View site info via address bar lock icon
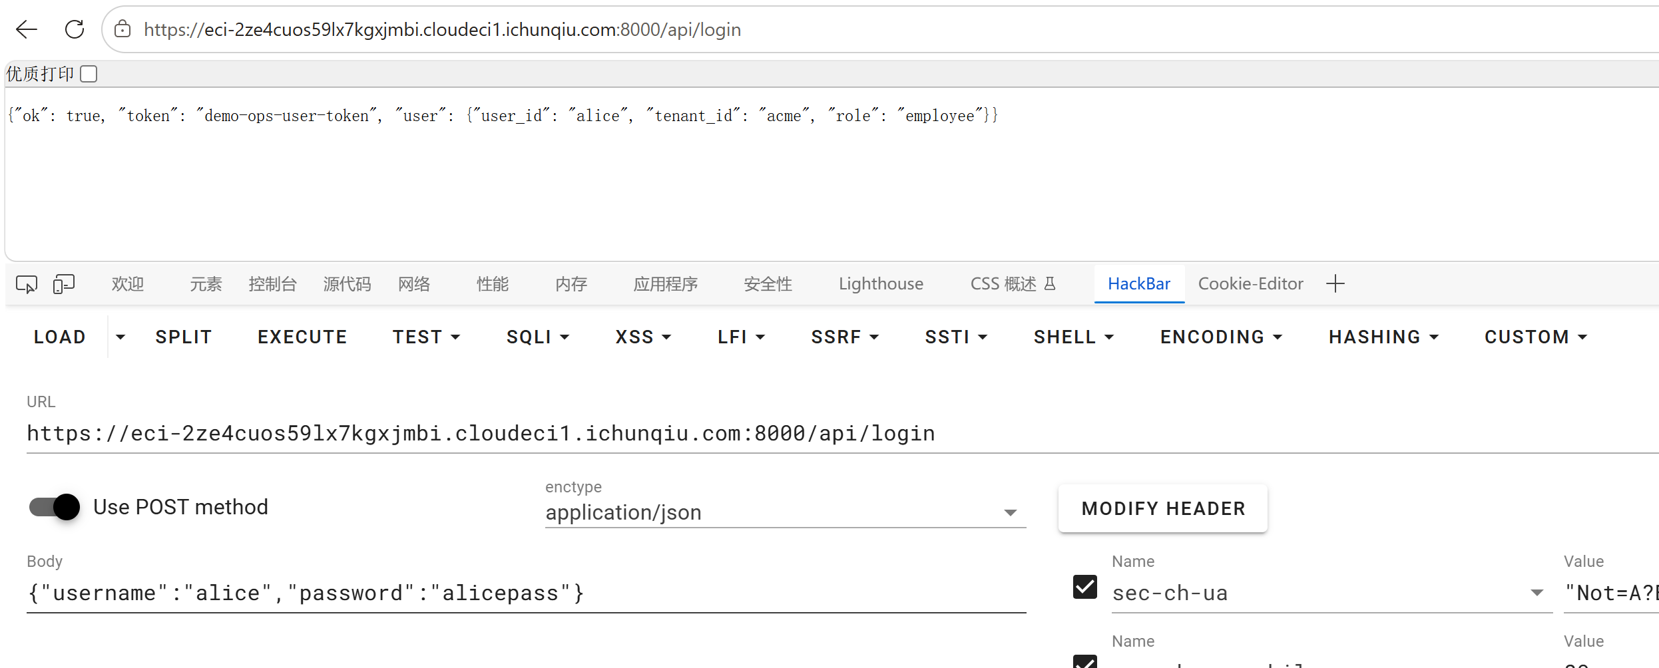 122,29
